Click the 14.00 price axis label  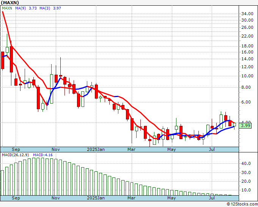pos(247,59)
